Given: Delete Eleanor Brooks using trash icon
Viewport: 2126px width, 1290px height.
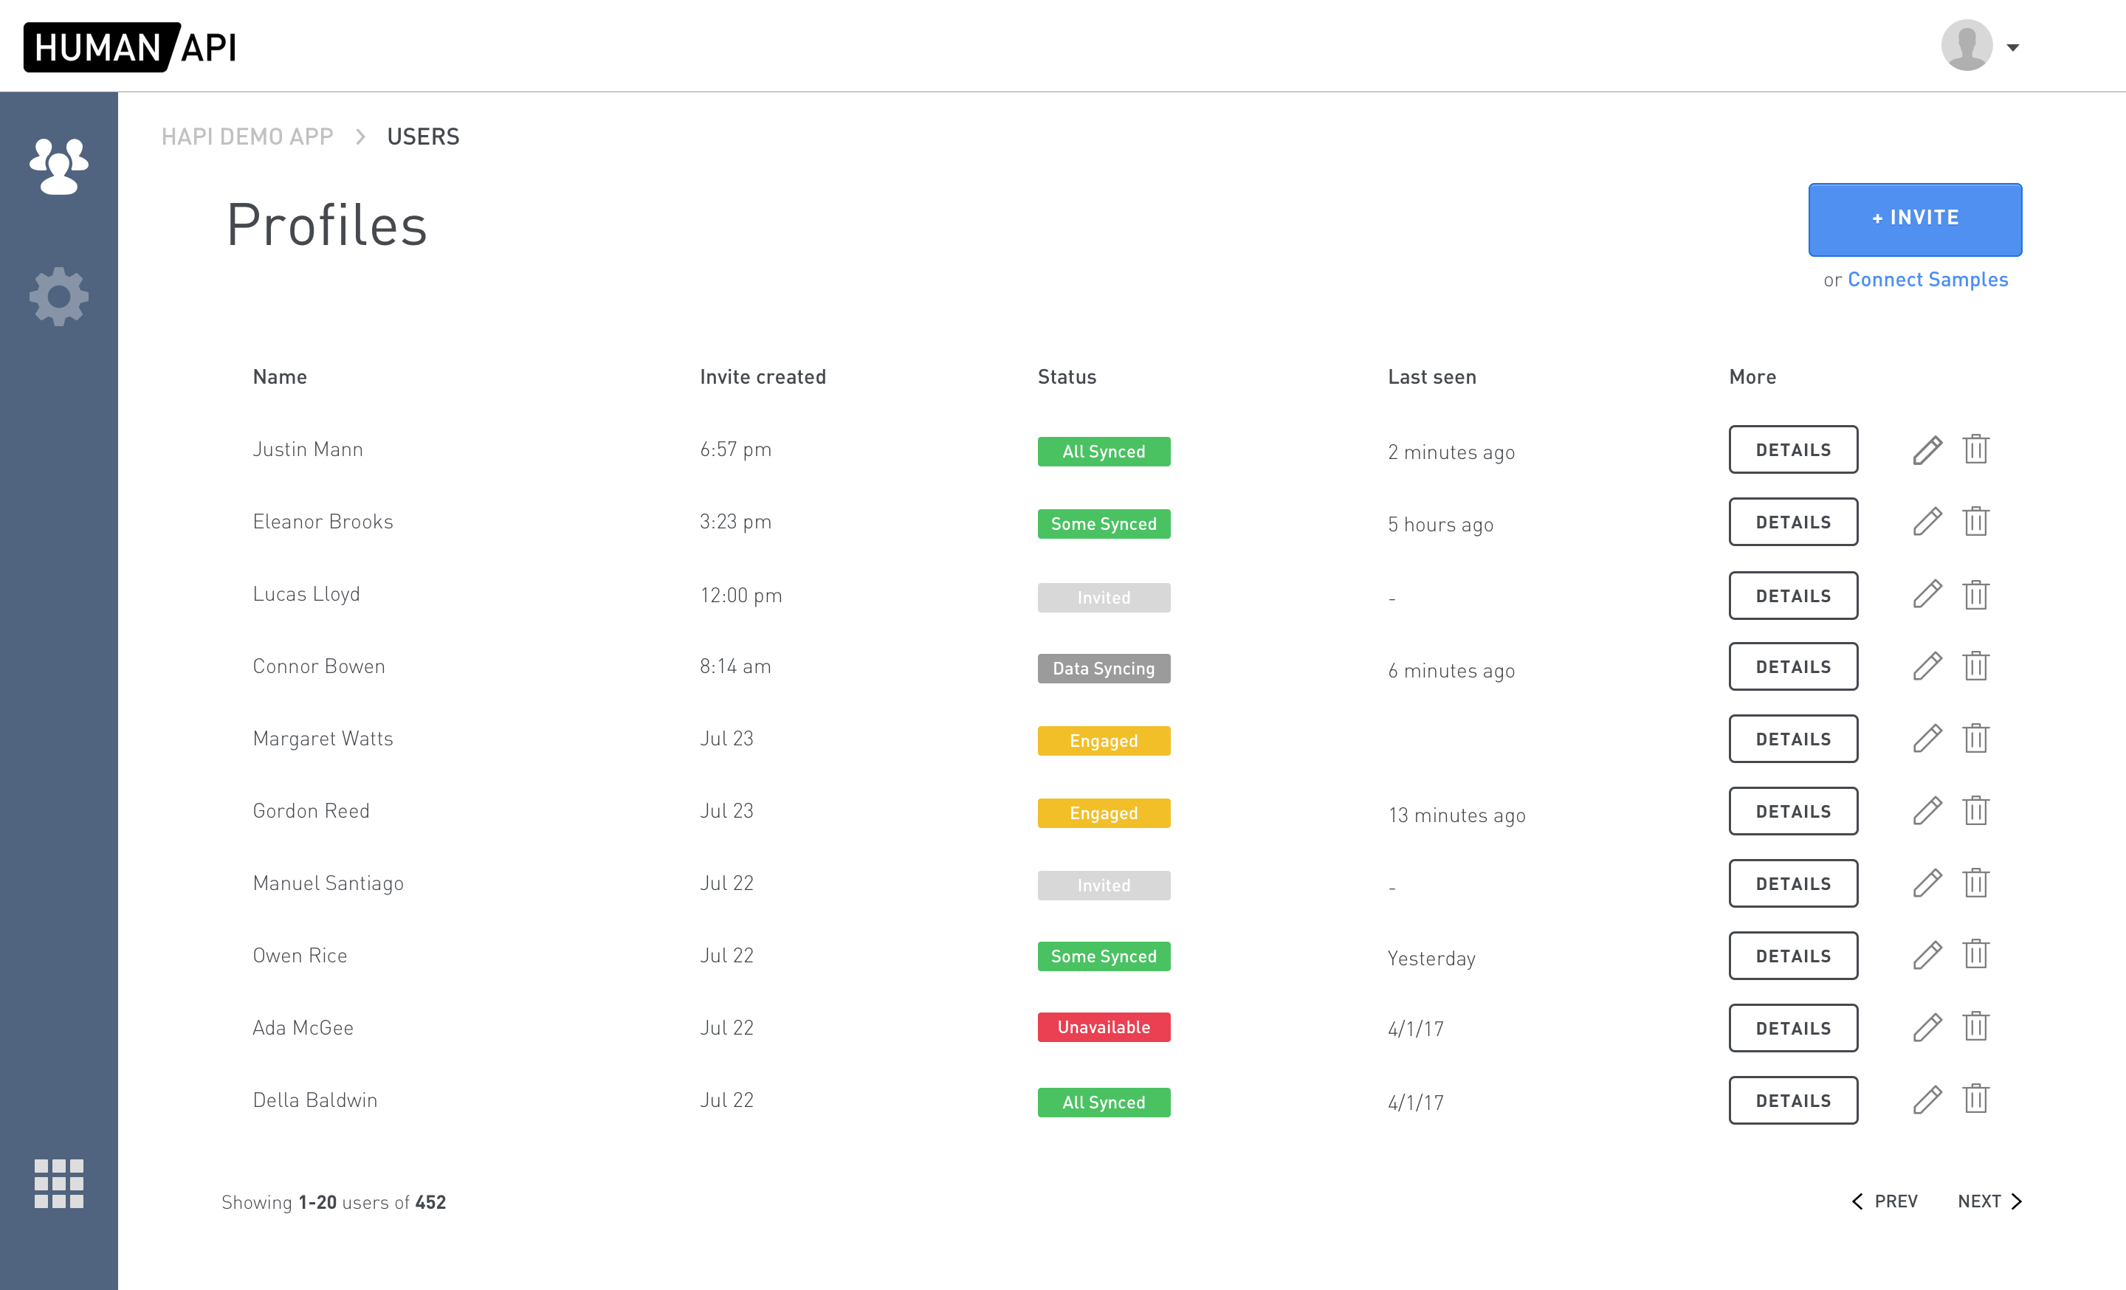Looking at the screenshot, I should pos(1975,522).
